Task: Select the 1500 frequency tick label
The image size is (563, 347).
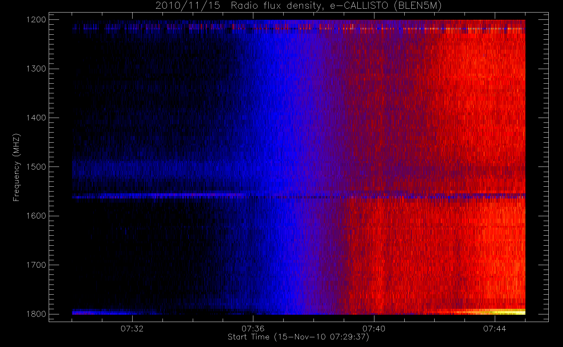Action: pos(36,167)
